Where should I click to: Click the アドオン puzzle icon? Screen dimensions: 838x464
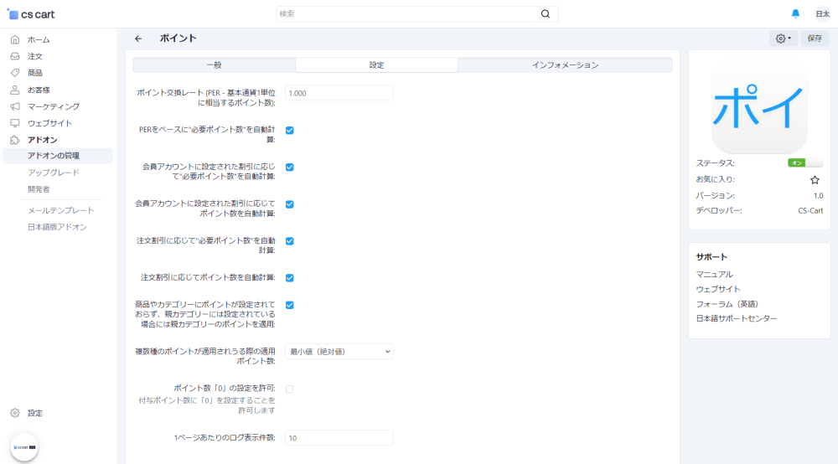[x=15, y=140]
